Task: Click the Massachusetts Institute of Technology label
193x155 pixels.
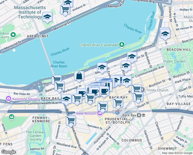Action: pos(30,12)
